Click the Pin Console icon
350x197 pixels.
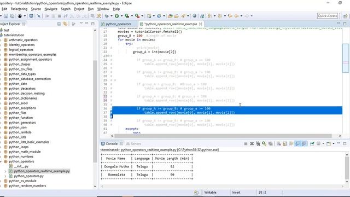[x=312, y=143]
